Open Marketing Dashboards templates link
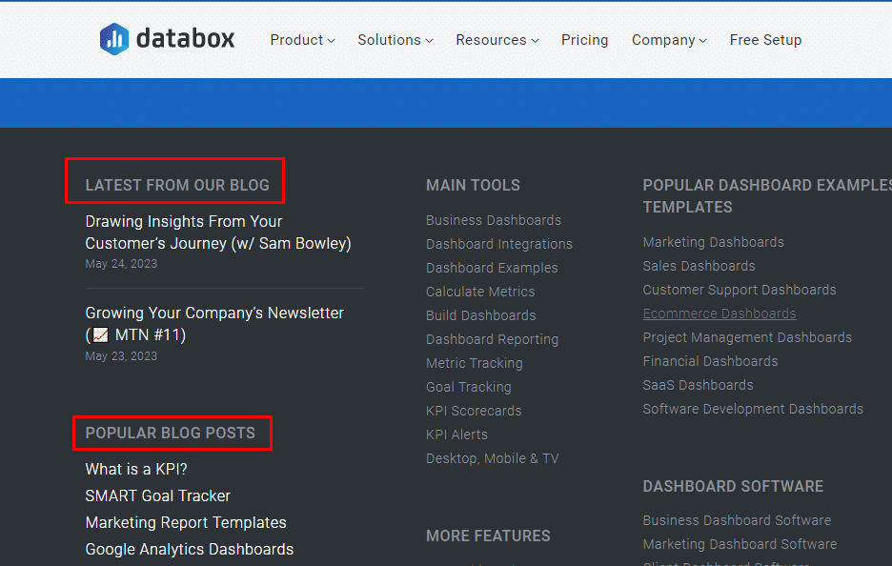892x566 pixels. click(x=713, y=242)
